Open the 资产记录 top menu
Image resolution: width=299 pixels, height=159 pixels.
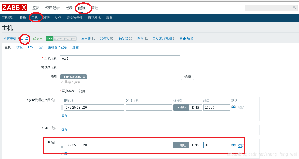pos(52,8)
